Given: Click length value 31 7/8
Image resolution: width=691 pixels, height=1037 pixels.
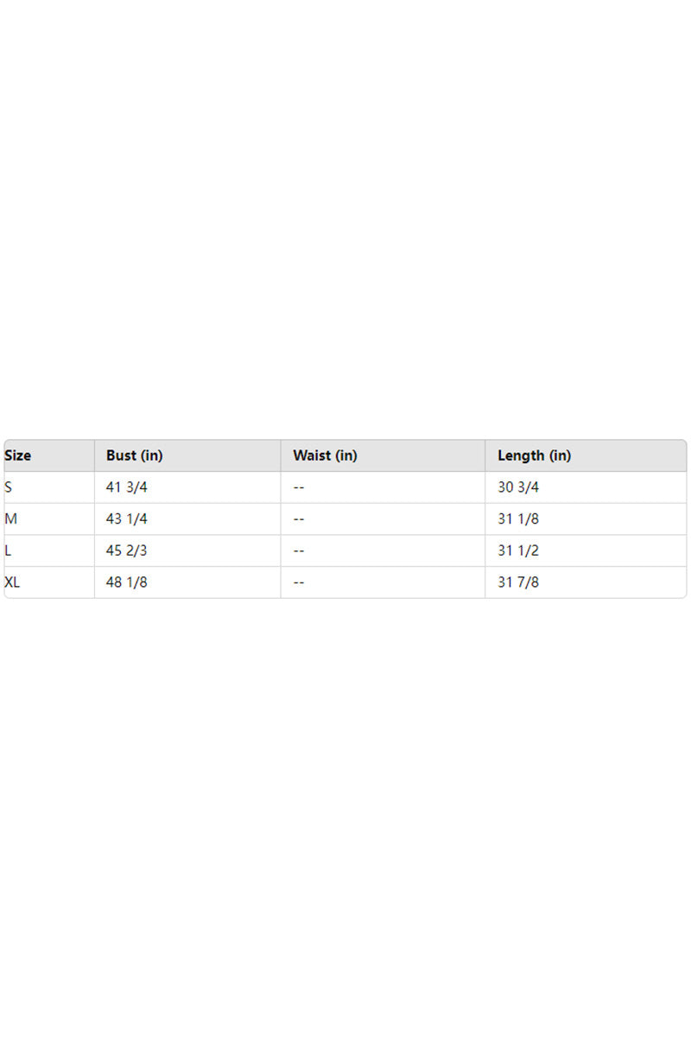Looking at the screenshot, I should click(518, 582).
